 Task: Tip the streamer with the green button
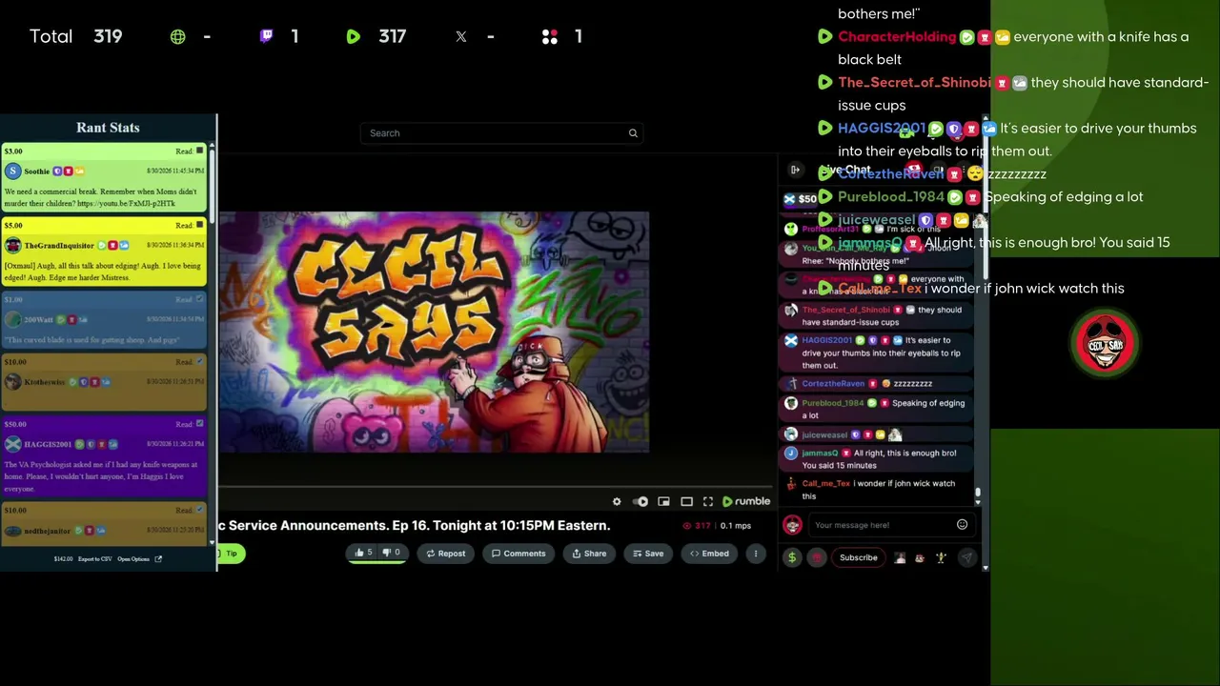231,554
